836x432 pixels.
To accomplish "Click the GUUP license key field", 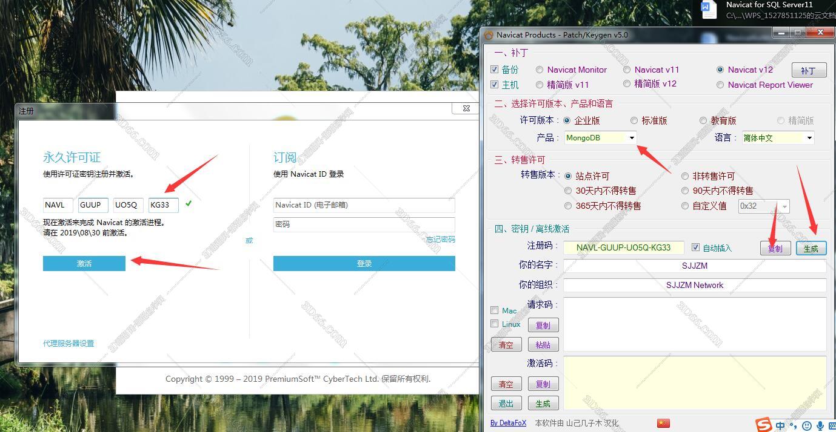I will pos(93,205).
